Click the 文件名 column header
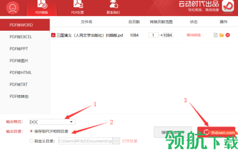The image size is (238, 152). click(x=87, y=22)
